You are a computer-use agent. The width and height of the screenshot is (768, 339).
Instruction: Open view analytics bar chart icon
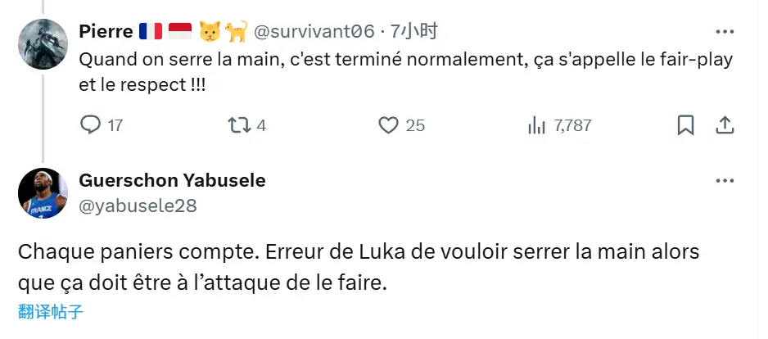pyautogui.click(x=537, y=125)
